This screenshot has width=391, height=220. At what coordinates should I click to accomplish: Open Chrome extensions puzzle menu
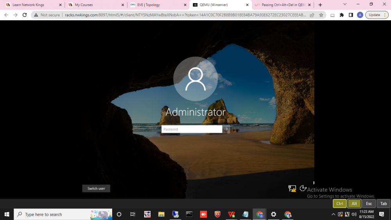342,15
